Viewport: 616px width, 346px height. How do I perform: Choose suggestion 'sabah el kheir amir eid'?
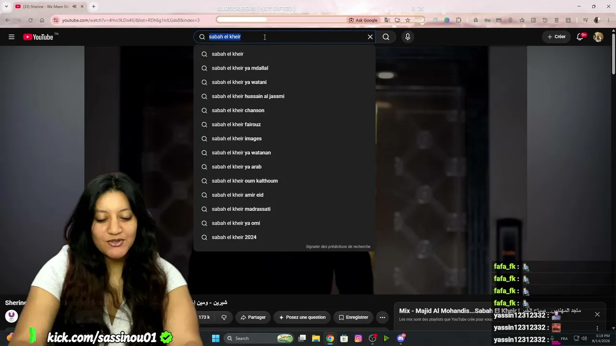[284, 195]
